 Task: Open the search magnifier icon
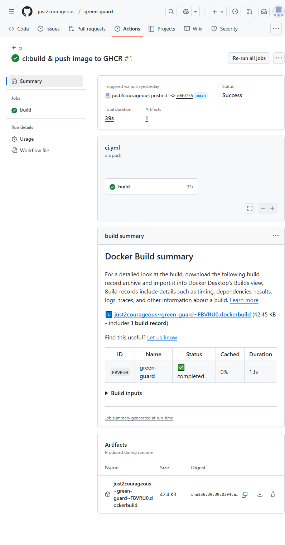click(171, 11)
